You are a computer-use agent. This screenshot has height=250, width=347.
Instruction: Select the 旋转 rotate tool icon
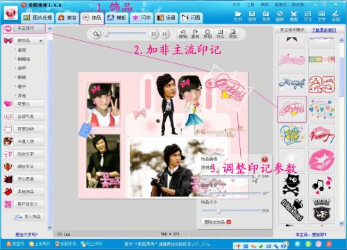point(280,16)
